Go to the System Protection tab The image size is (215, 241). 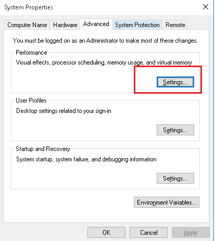click(137, 25)
